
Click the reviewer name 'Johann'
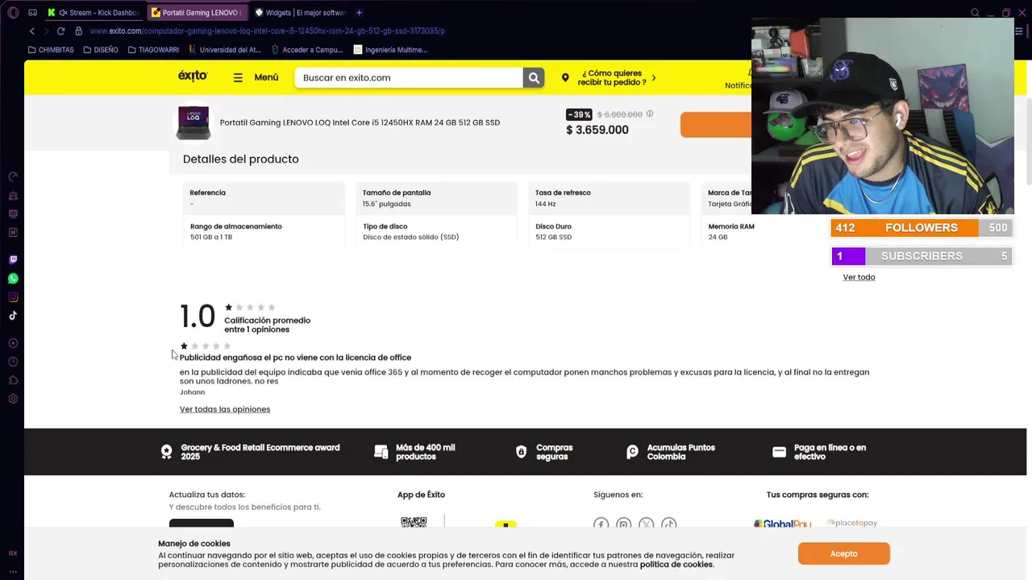click(x=192, y=392)
